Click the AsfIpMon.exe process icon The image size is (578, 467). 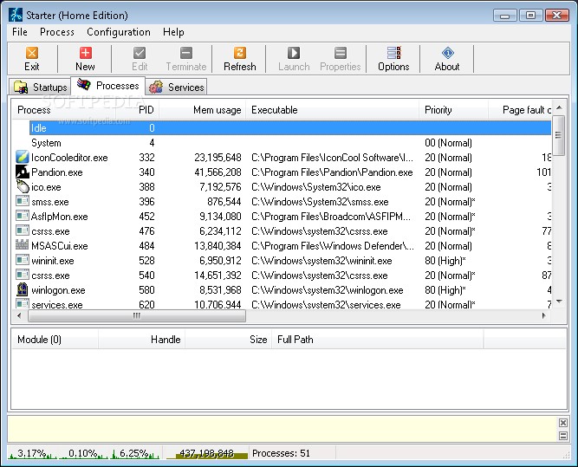pyautogui.click(x=23, y=216)
